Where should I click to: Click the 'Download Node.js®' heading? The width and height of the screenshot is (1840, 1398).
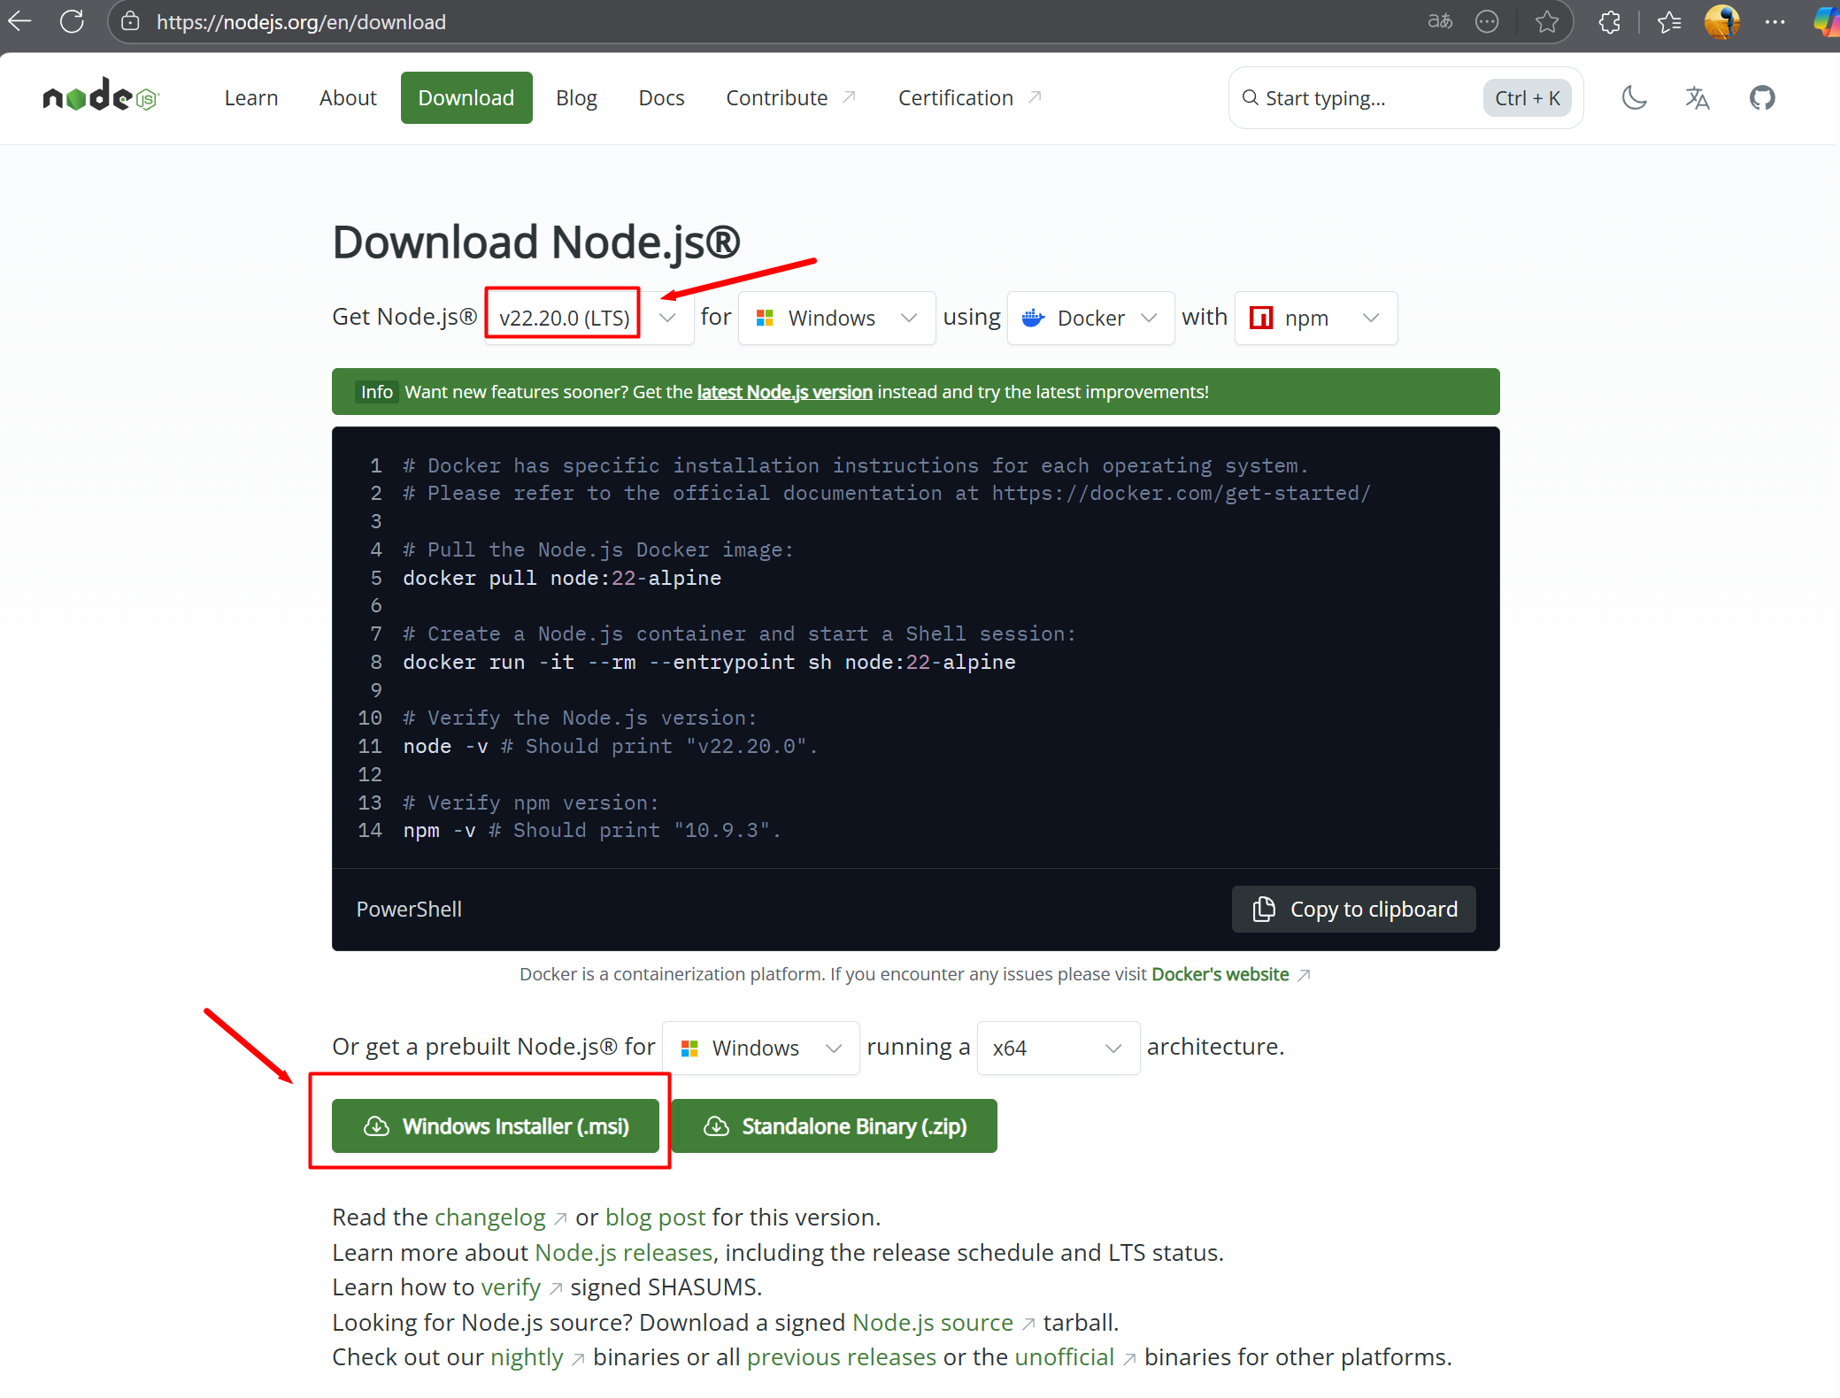pos(536,242)
